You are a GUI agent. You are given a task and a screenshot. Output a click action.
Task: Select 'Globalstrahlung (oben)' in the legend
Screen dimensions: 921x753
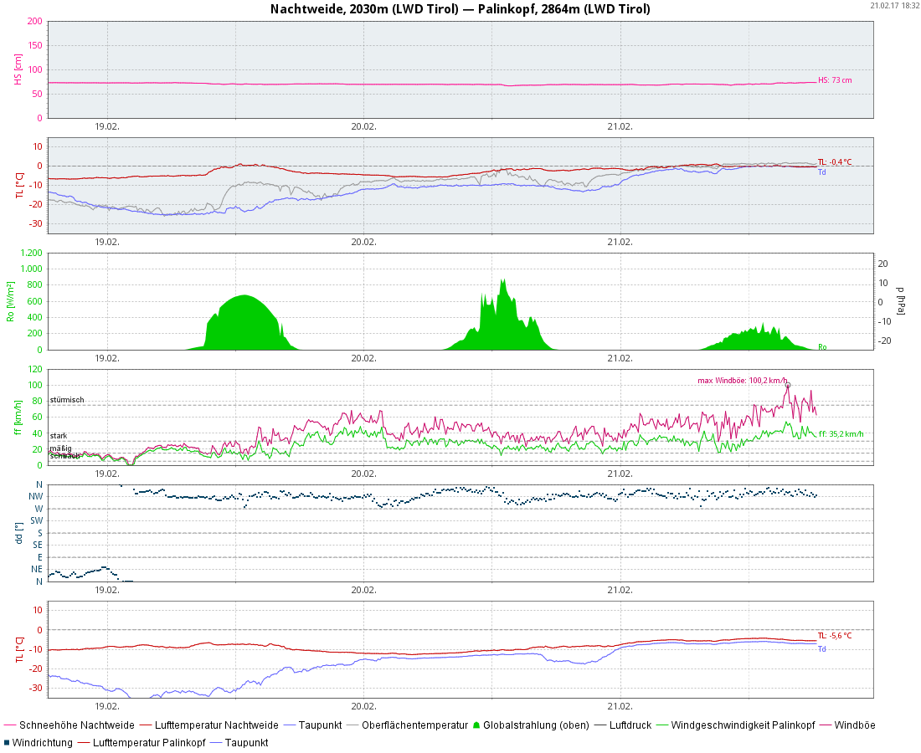pos(536,725)
